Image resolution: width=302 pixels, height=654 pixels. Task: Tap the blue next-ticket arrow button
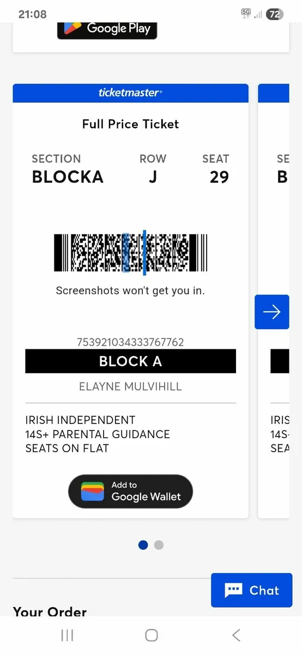click(271, 312)
